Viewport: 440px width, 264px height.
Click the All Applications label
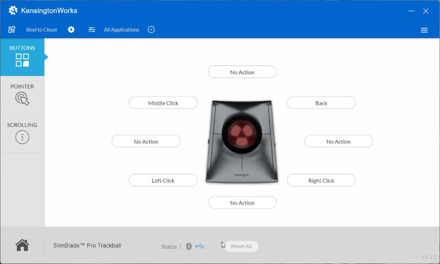122,30
